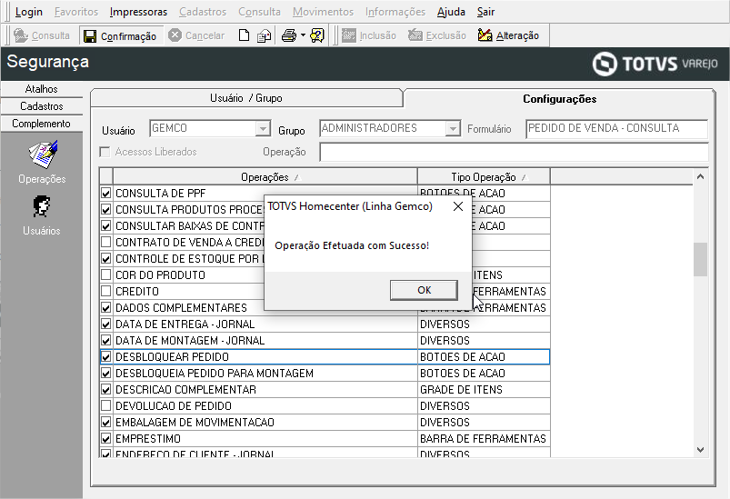Expand the Usuário combo box
The height and width of the screenshot is (499, 730).
(x=263, y=128)
